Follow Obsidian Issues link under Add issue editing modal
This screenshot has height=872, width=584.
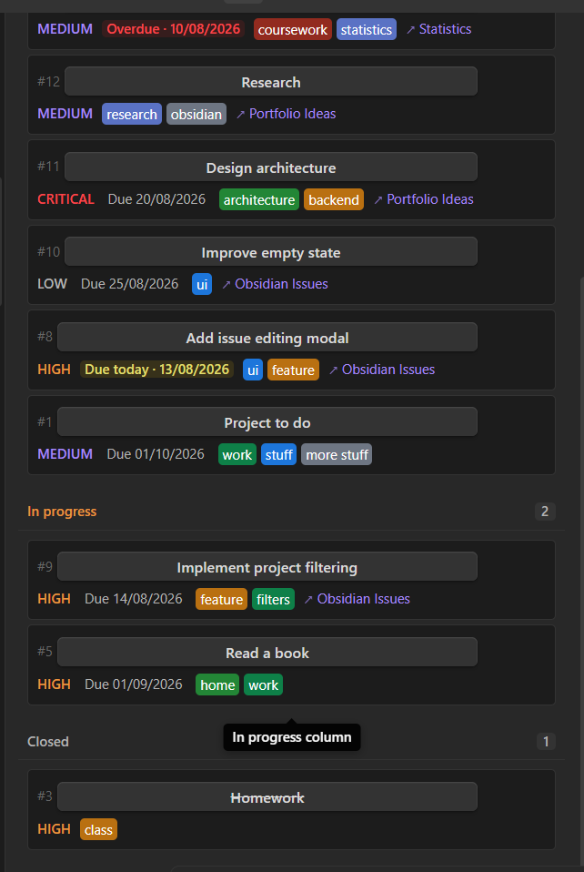[382, 370]
